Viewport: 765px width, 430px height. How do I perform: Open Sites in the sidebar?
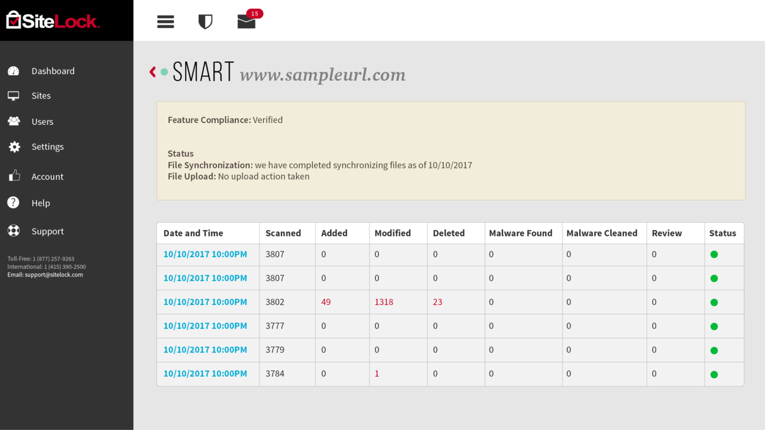click(41, 96)
